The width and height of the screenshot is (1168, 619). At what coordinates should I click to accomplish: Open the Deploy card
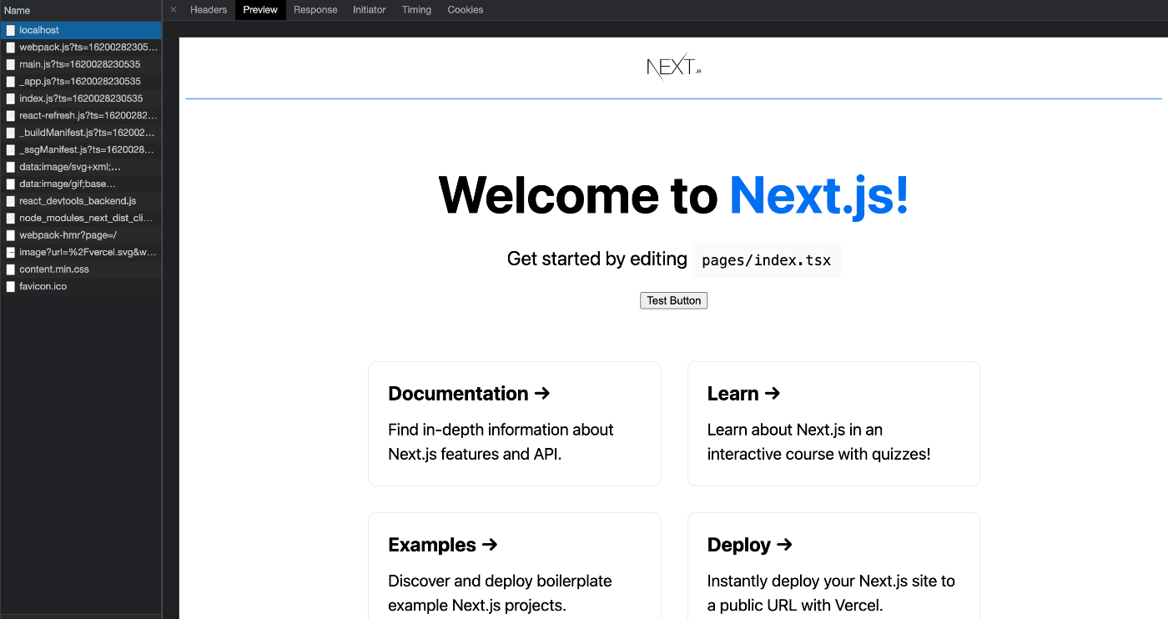[833, 566]
